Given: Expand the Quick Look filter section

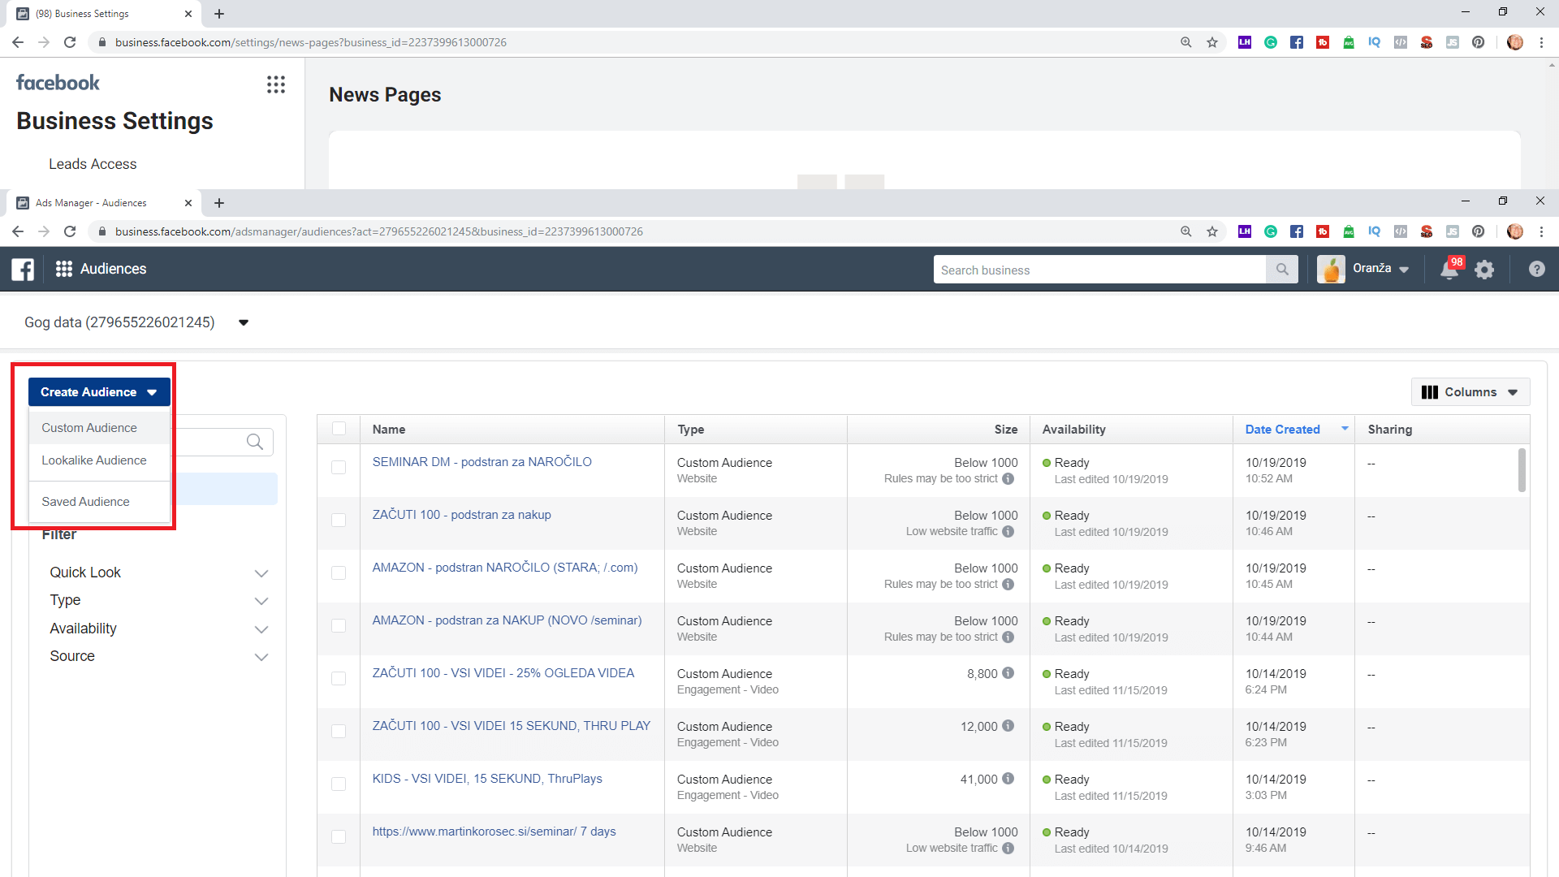Looking at the screenshot, I should tap(261, 573).
